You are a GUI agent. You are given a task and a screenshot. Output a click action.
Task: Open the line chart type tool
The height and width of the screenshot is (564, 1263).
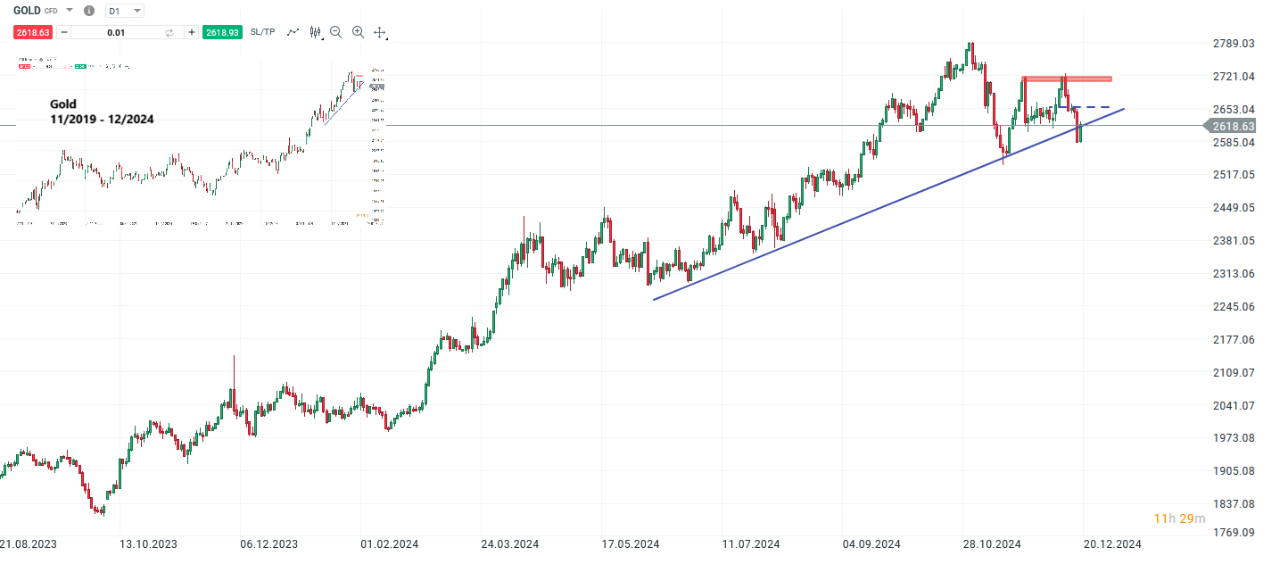(x=293, y=32)
